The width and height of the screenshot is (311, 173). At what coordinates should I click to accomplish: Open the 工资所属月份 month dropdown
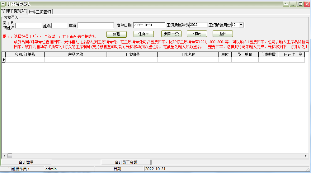pos(241,25)
